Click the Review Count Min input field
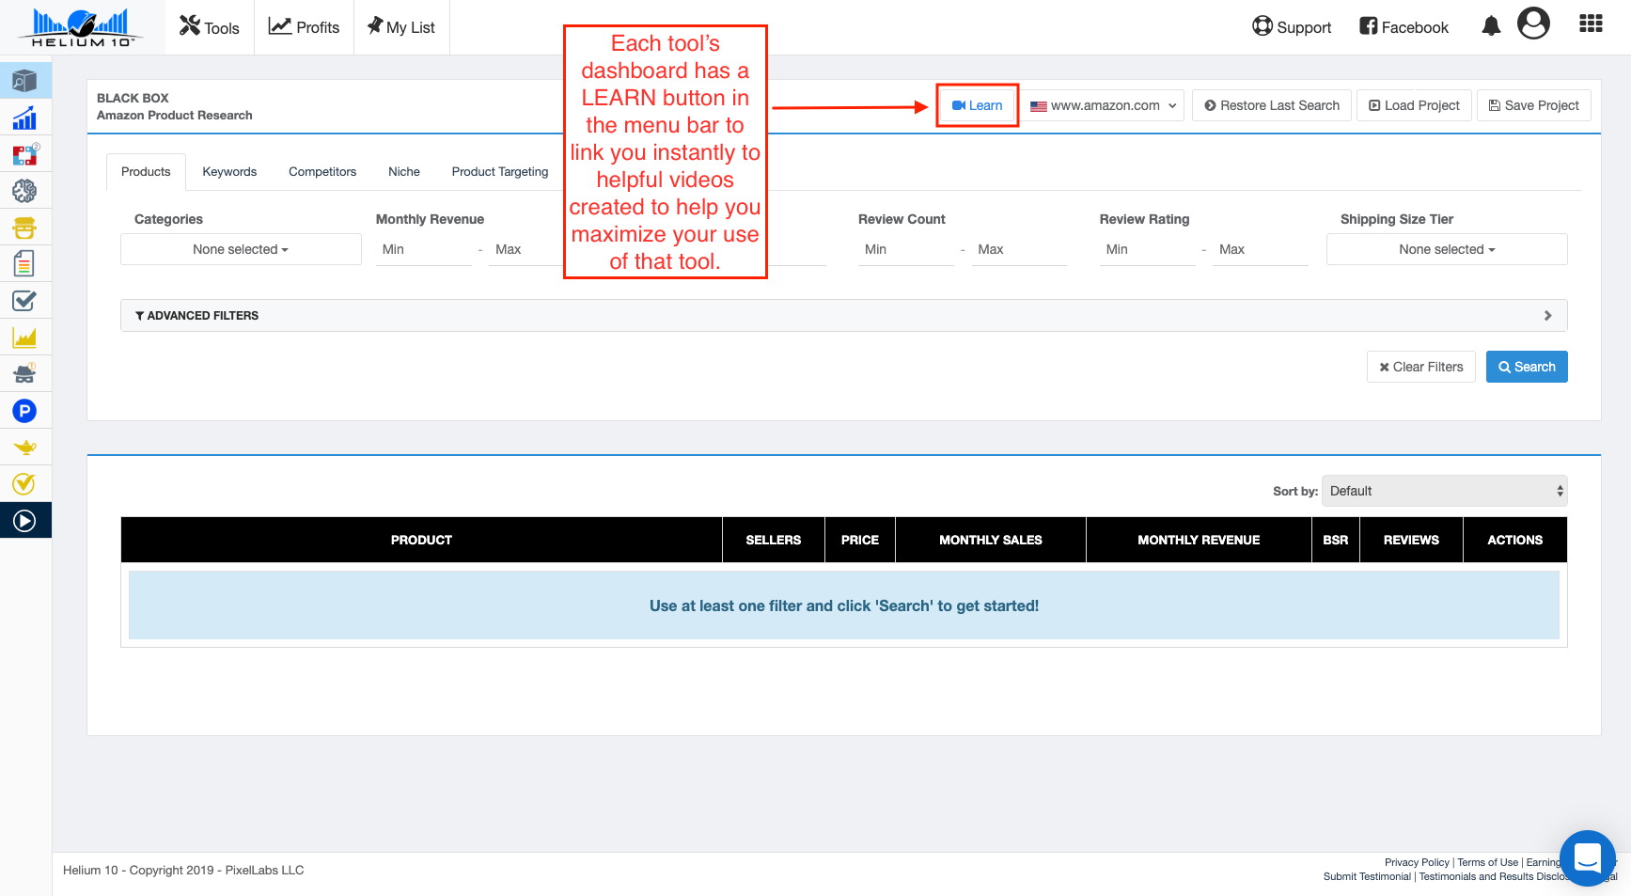 904,249
